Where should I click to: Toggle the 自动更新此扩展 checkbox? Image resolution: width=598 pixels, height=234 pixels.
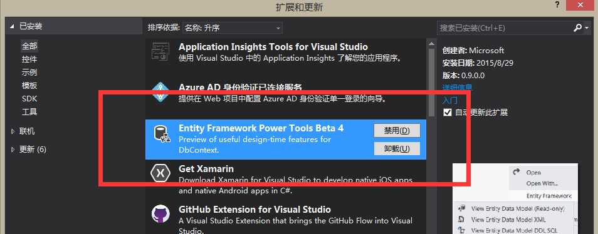(x=447, y=113)
